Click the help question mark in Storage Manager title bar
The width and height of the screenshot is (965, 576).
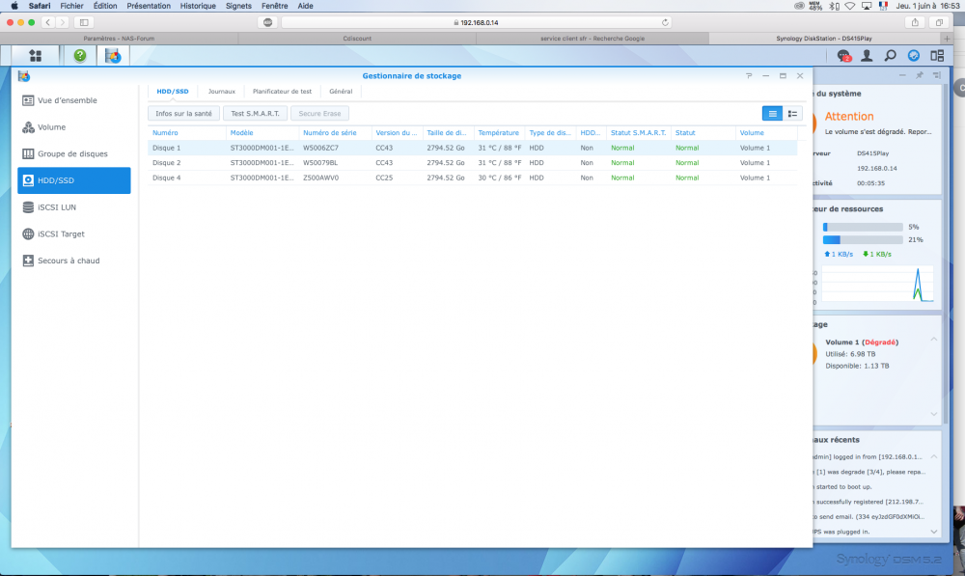pyautogui.click(x=749, y=75)
